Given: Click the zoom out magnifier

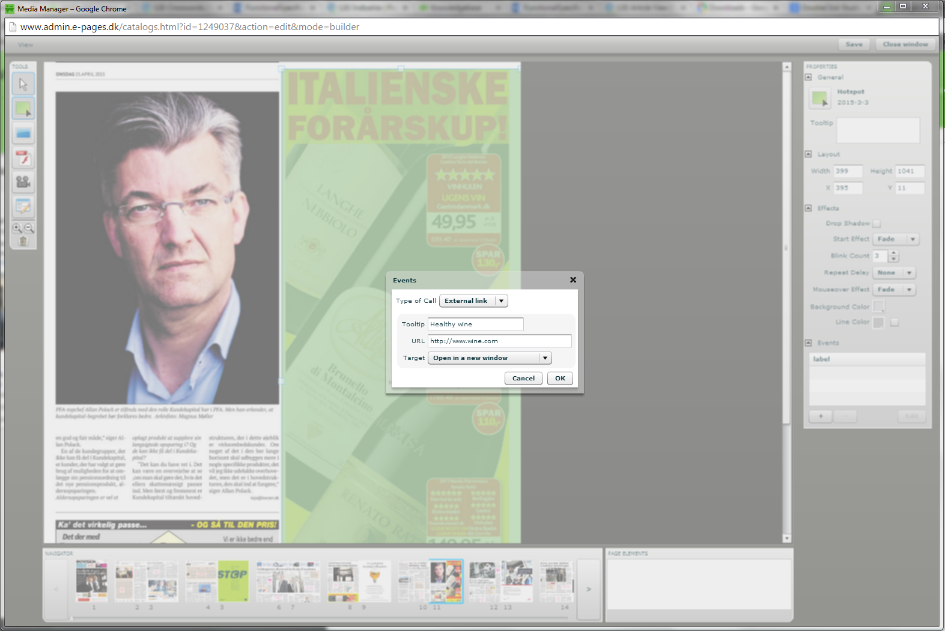Looking at the screenshot, I should pyautogui.click(x=29, y=228).
